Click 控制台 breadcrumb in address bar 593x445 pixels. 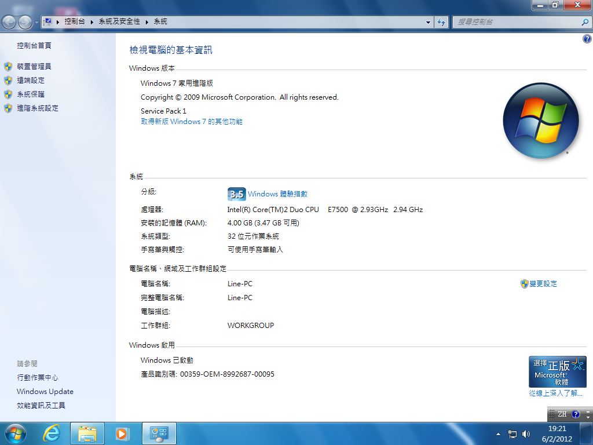pyautogui.click(x=74, y=21)
